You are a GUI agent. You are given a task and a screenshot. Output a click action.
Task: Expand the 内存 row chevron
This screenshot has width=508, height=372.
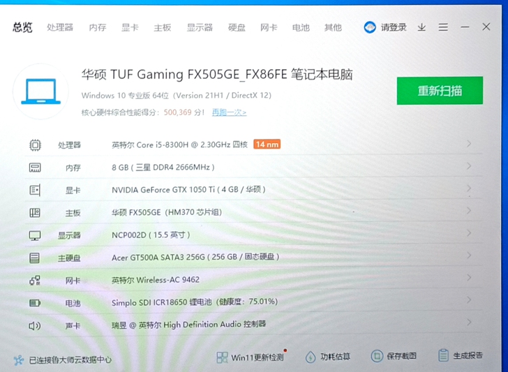click(x=469, y=166)
